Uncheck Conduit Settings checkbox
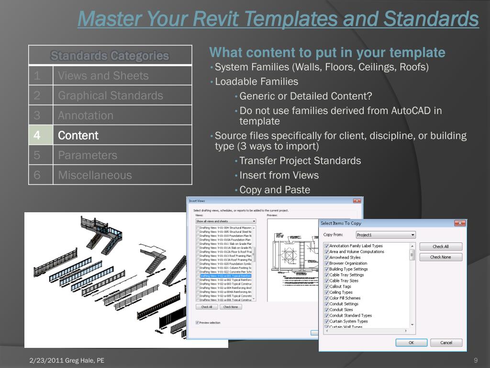This screenshot has height=368, width=490. coord(326,304)
